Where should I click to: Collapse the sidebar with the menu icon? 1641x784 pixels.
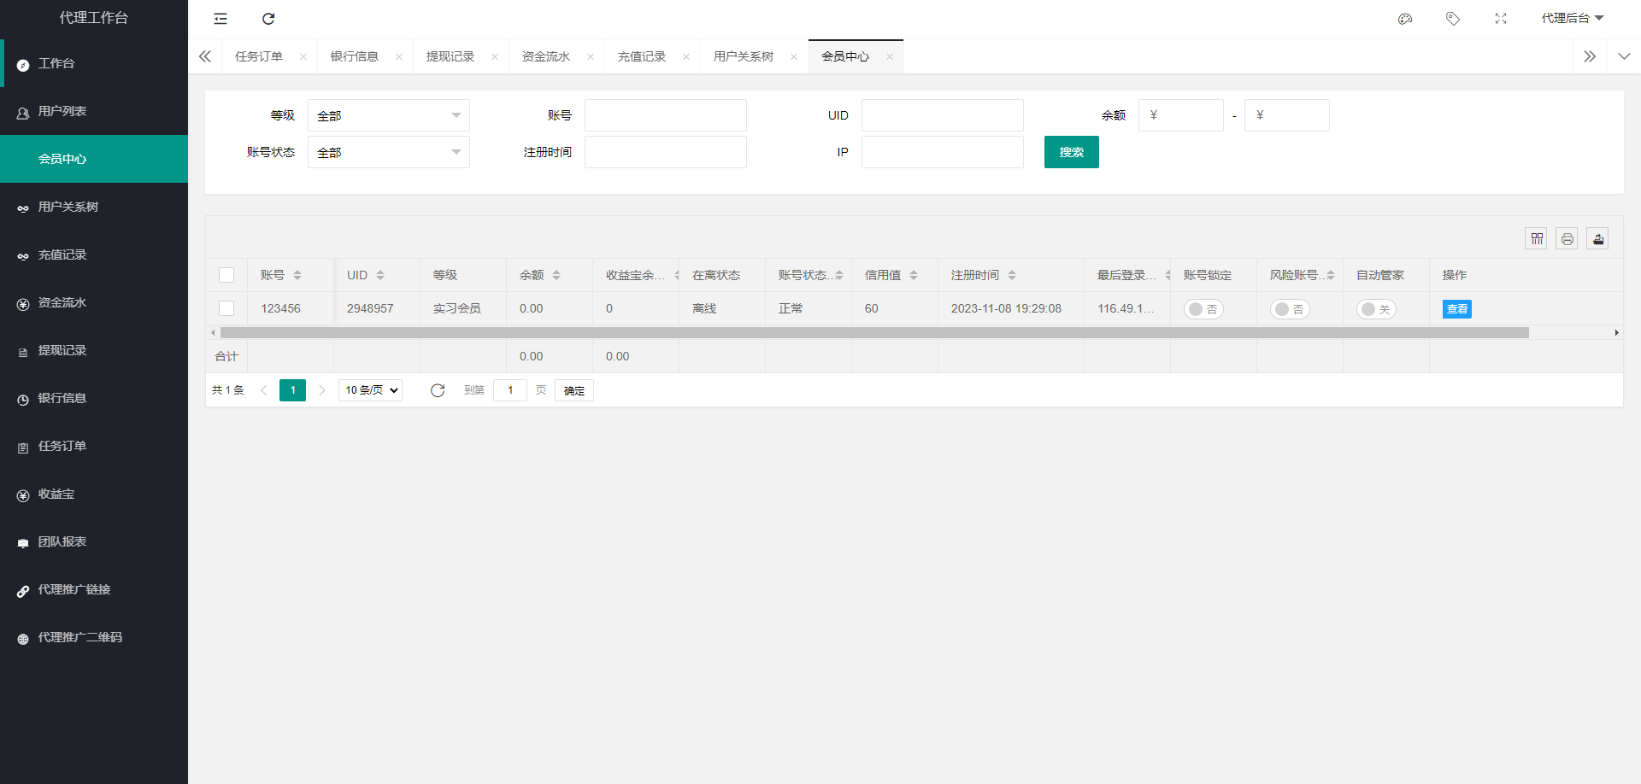[221, 19]
